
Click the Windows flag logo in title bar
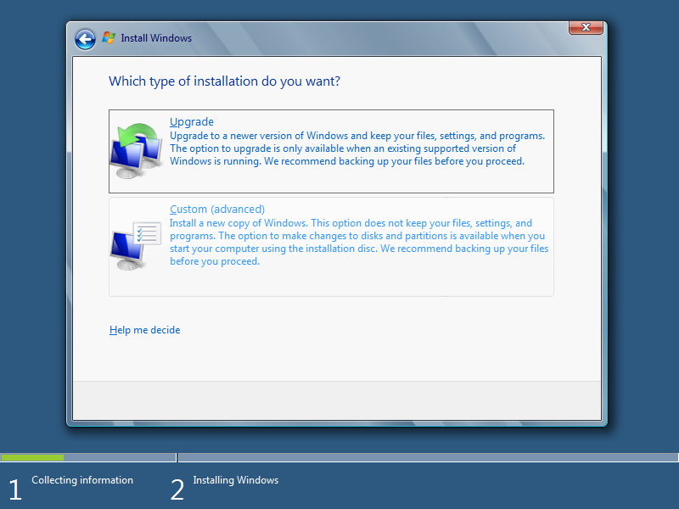tap(109, 37)
